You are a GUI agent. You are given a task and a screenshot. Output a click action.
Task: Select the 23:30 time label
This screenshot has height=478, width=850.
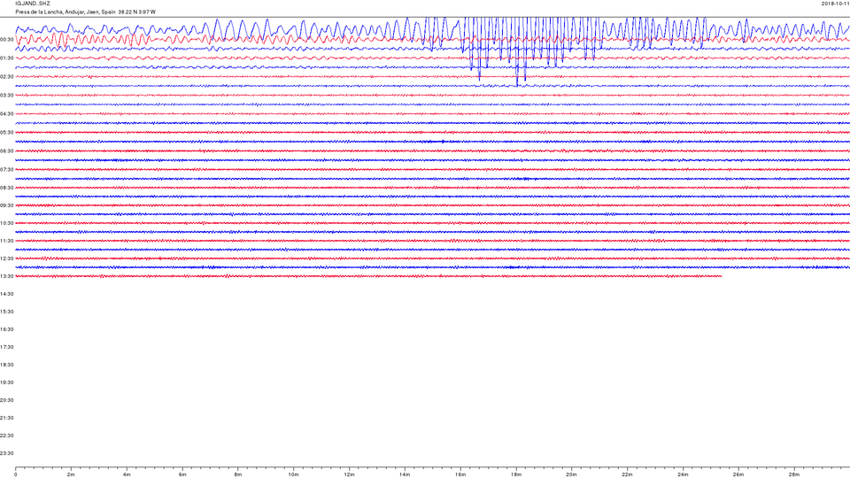[6, 453]
